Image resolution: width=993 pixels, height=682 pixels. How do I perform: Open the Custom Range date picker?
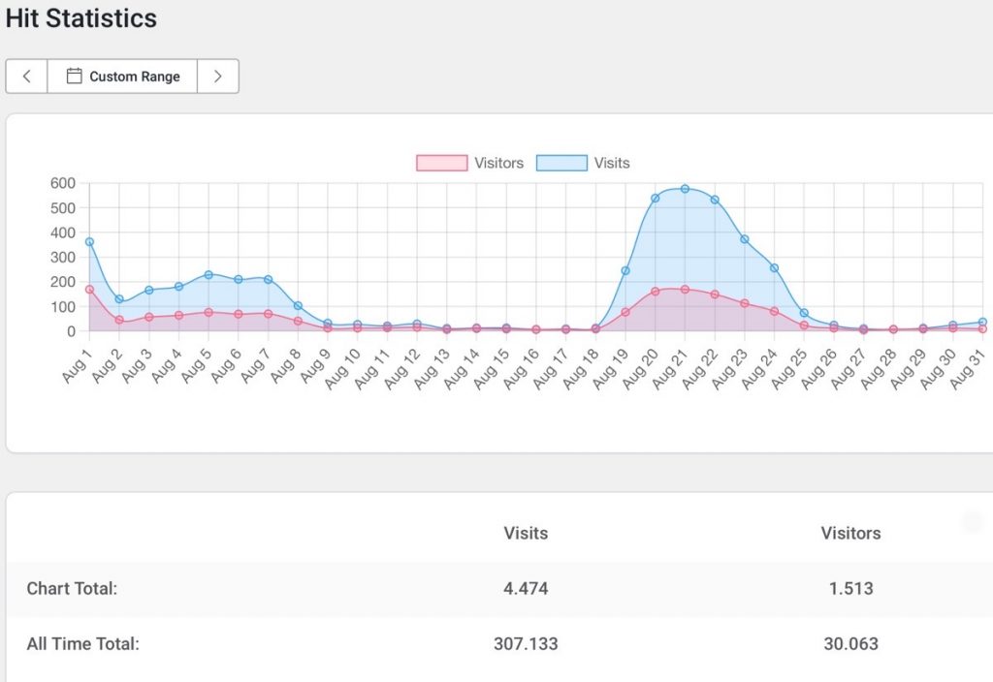click(122, 77)
